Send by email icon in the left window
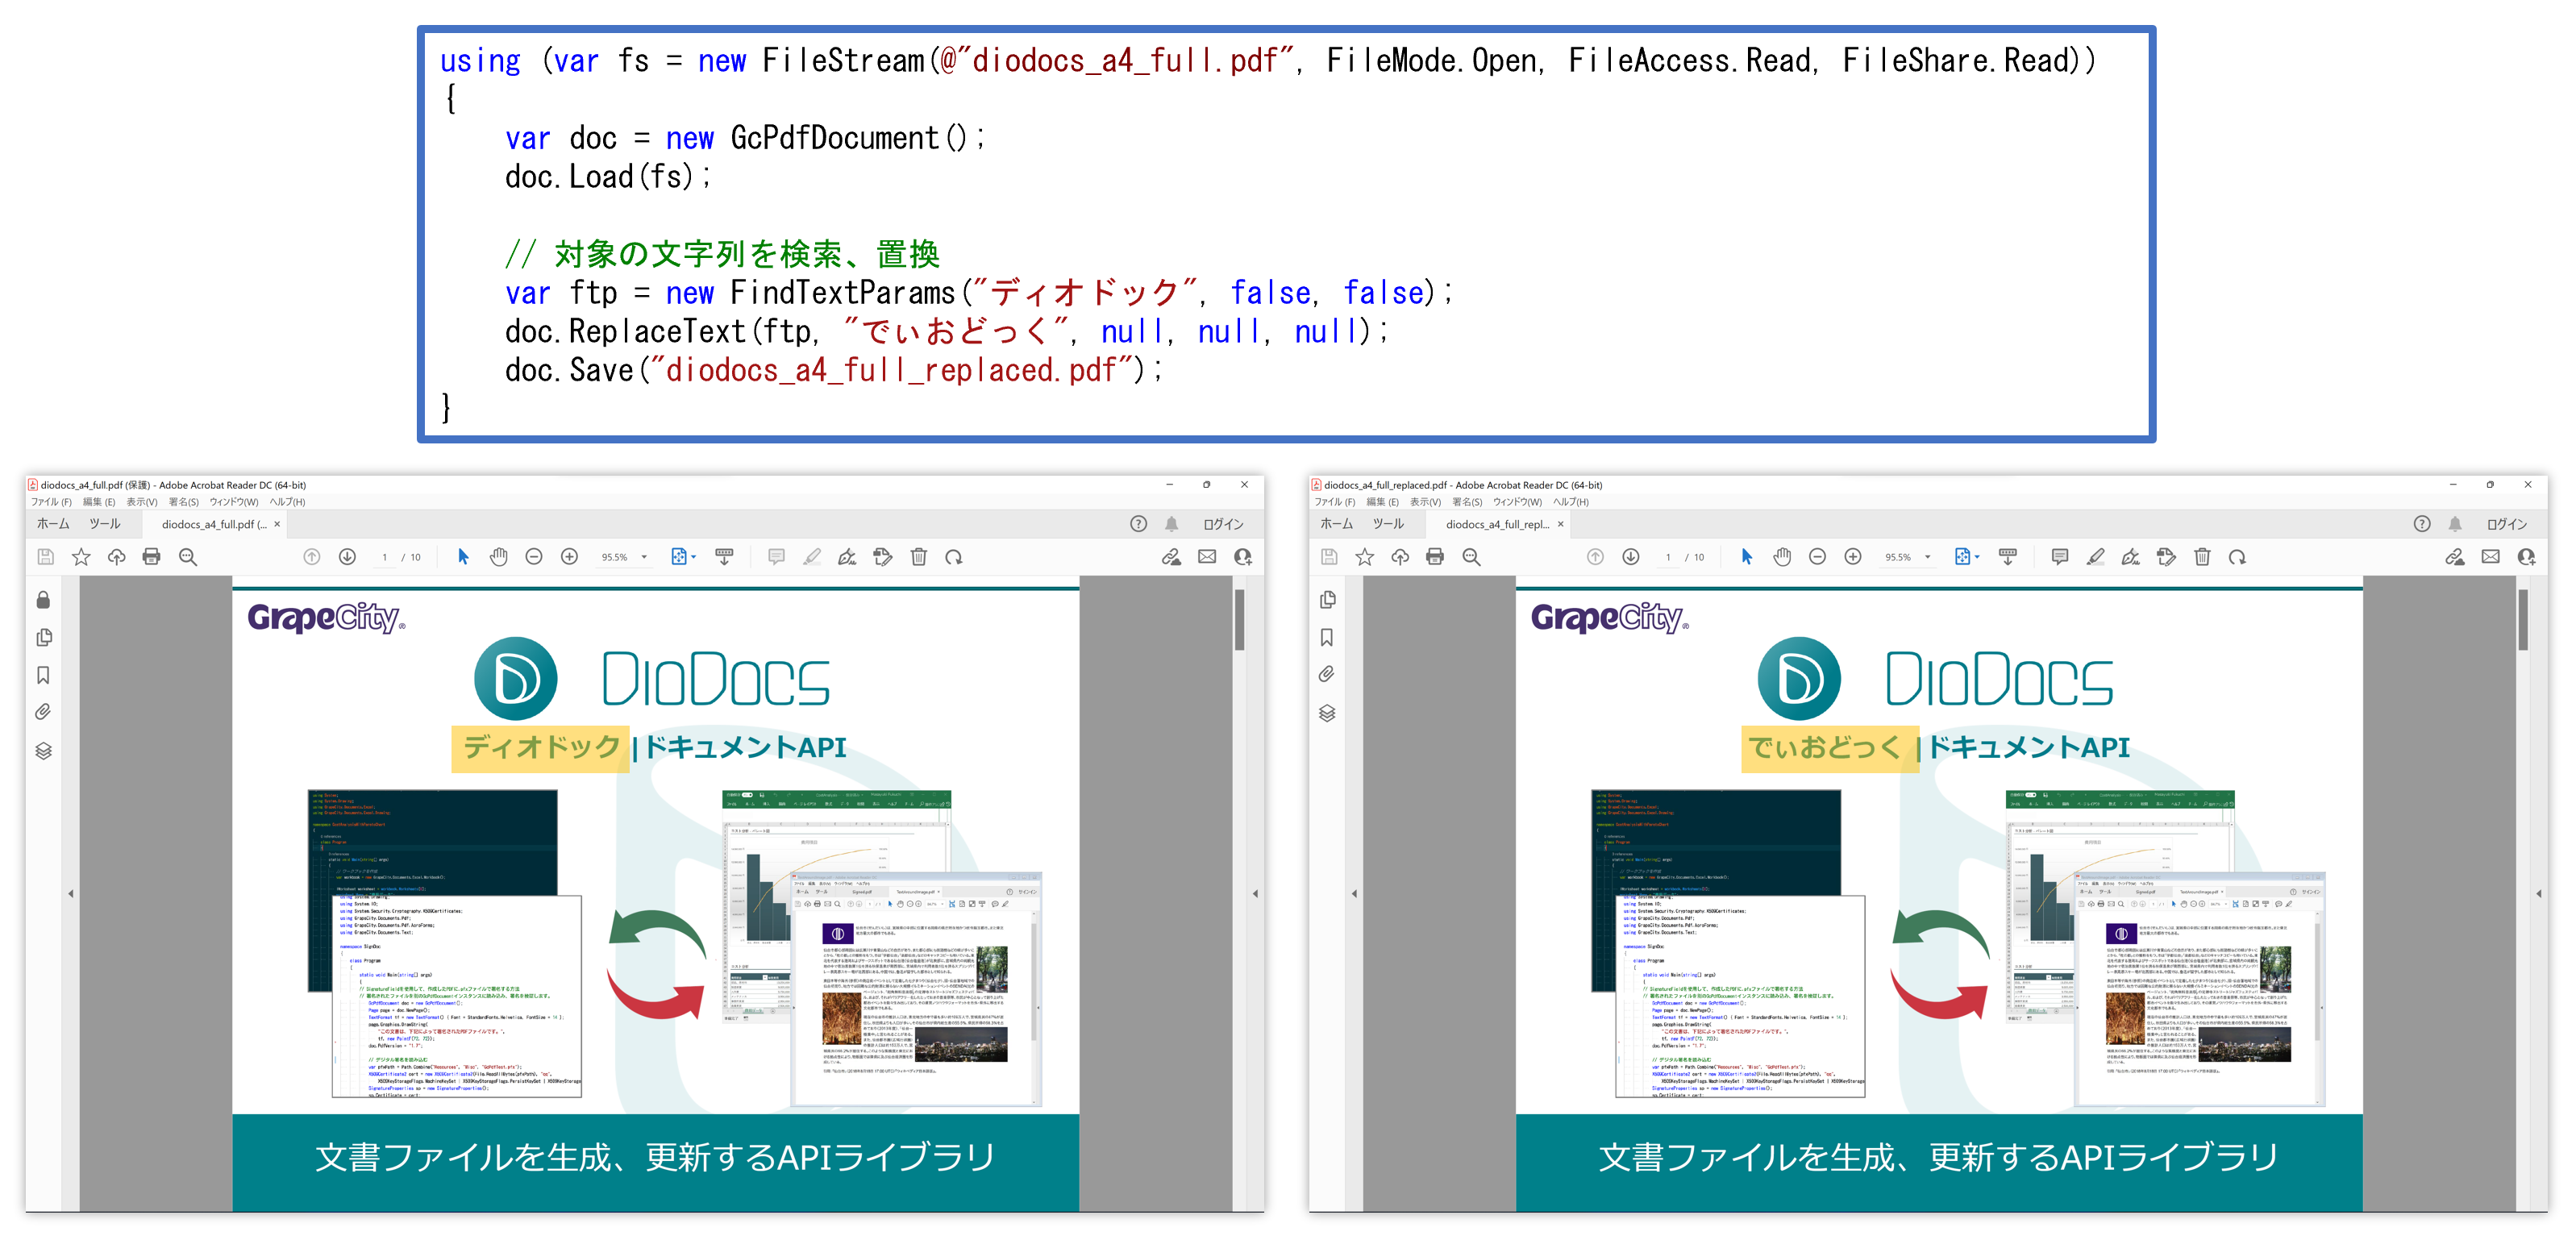Screen dimensions: 2576x1240 1207,557
